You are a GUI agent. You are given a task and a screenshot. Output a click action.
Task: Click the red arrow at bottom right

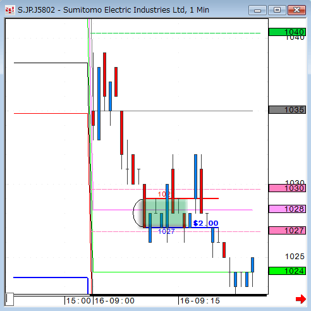point(301,299)
